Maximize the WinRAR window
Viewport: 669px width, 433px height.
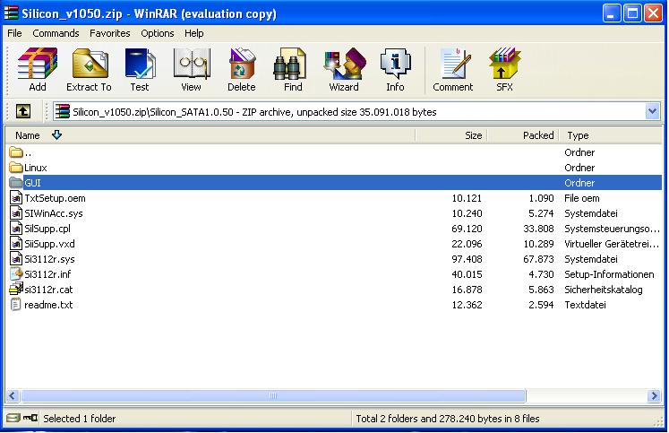[632, 13]
